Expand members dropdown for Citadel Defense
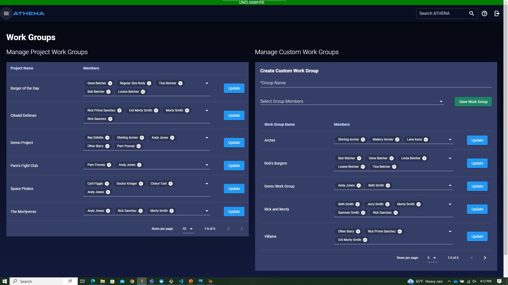This screenshot has width=508, height=285. [207, 110]
